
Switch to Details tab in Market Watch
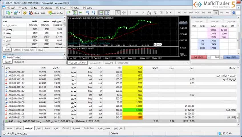tap(17, 50)
